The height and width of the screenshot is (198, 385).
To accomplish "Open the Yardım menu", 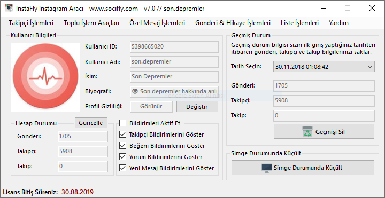I will tap(338, 23).
